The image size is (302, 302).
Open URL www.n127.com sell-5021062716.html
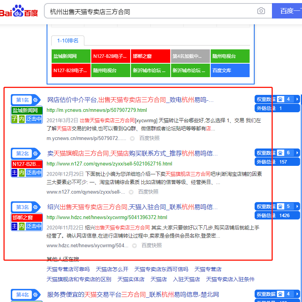109,164
